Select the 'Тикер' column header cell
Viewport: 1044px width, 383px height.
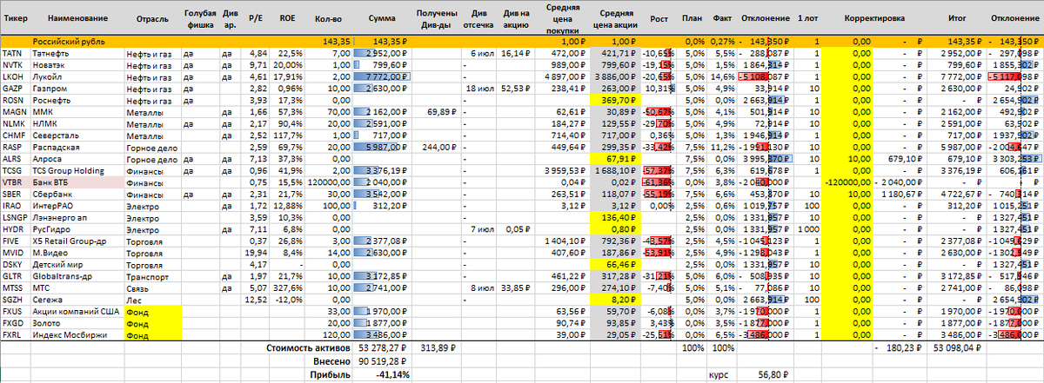15,18
